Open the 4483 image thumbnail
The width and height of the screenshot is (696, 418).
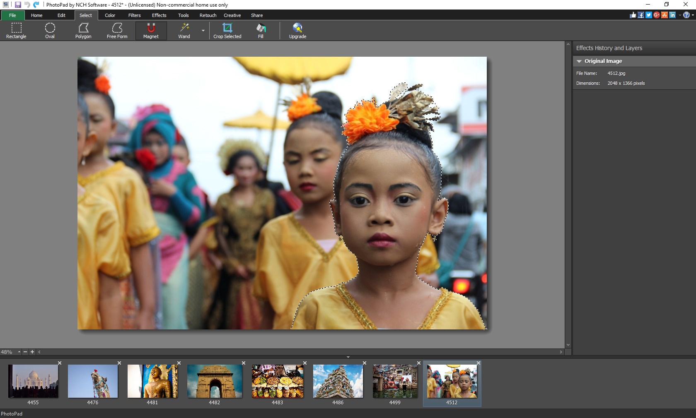point(277,382)
